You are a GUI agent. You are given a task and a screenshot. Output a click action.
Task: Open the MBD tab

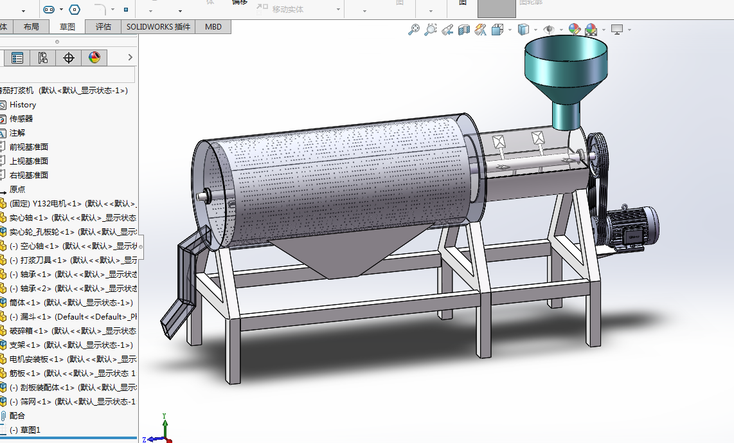coord(213,27)
